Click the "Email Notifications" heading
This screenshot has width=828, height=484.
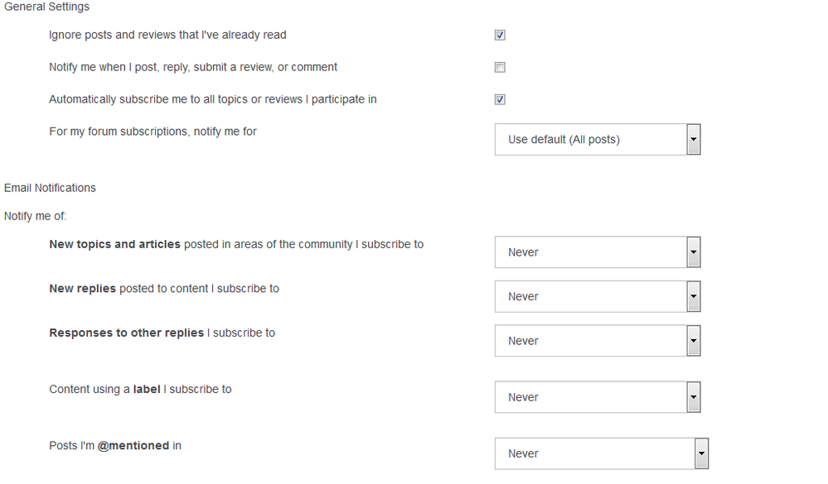tap(50, 188)
